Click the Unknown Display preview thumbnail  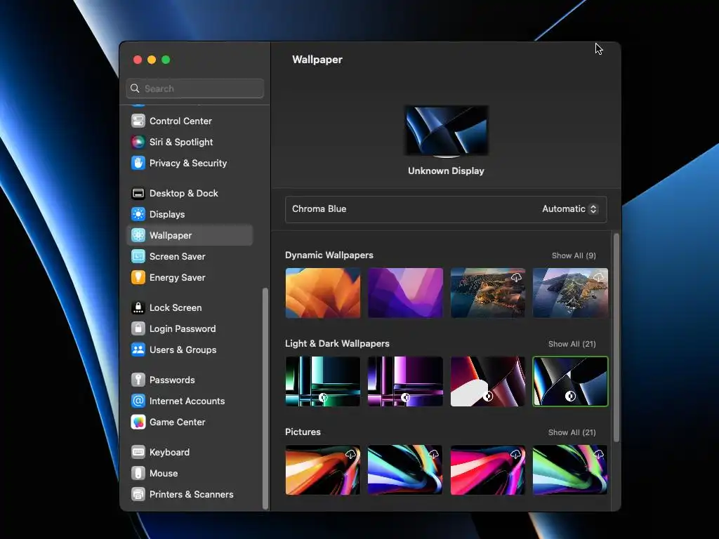(x=446, y=131)
